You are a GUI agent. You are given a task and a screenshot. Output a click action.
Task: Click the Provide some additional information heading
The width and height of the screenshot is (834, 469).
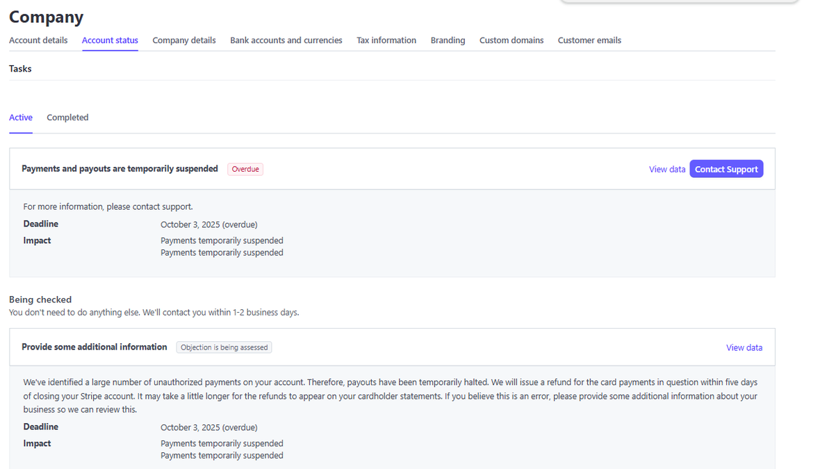(x=95, y=347)
